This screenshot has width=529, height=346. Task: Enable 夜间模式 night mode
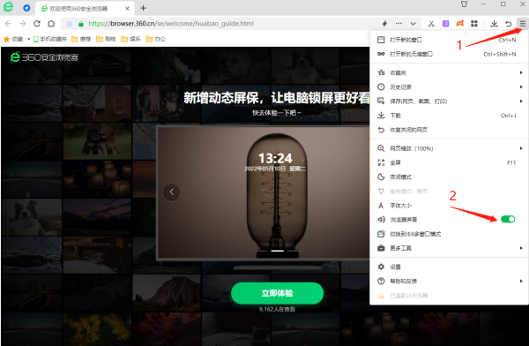(449, 177)
